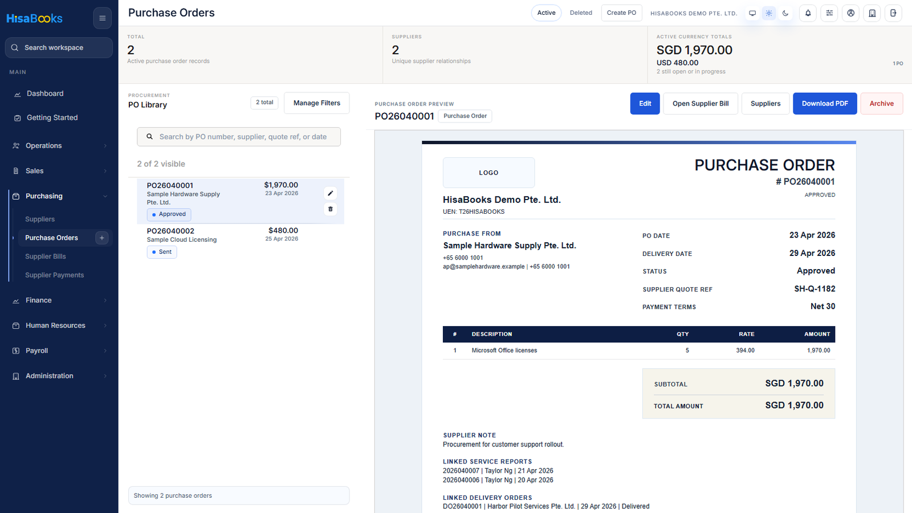912x513 pixels.
Task: Focus the Search workspace field
Action: pyautogui.click(x=59, y=48)
